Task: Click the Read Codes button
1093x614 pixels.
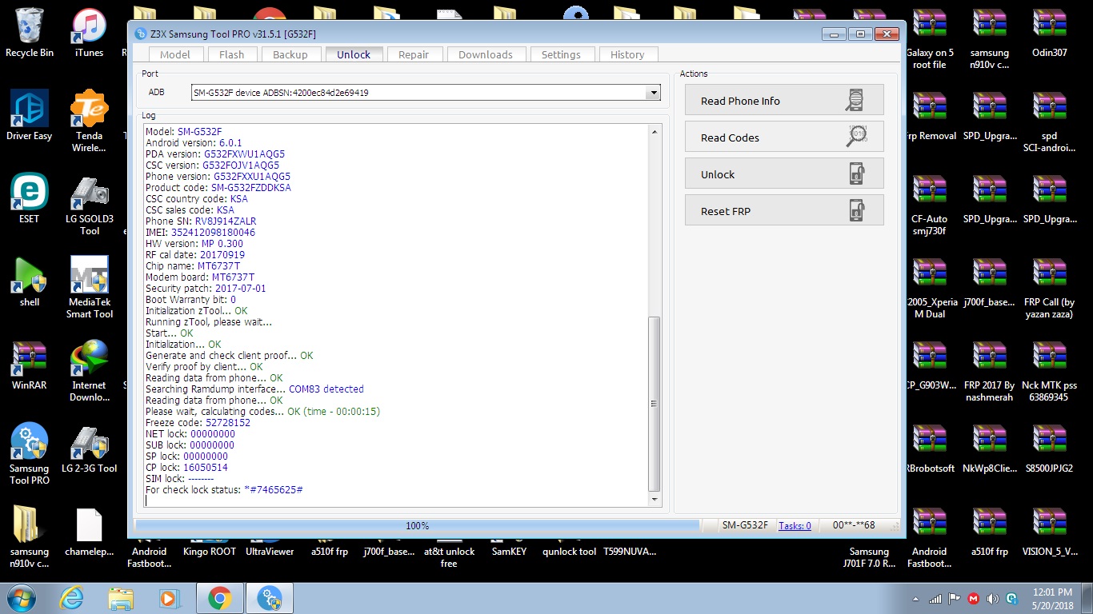Action: click(784, 137)
